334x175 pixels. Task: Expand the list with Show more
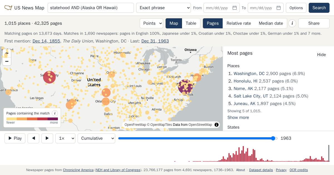(238, 117)
